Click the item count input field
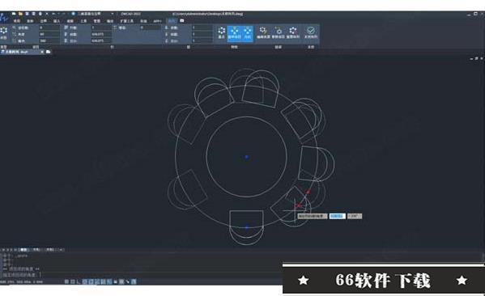The width and height of the screenshot is (485, 296). (x=49, y=27)
